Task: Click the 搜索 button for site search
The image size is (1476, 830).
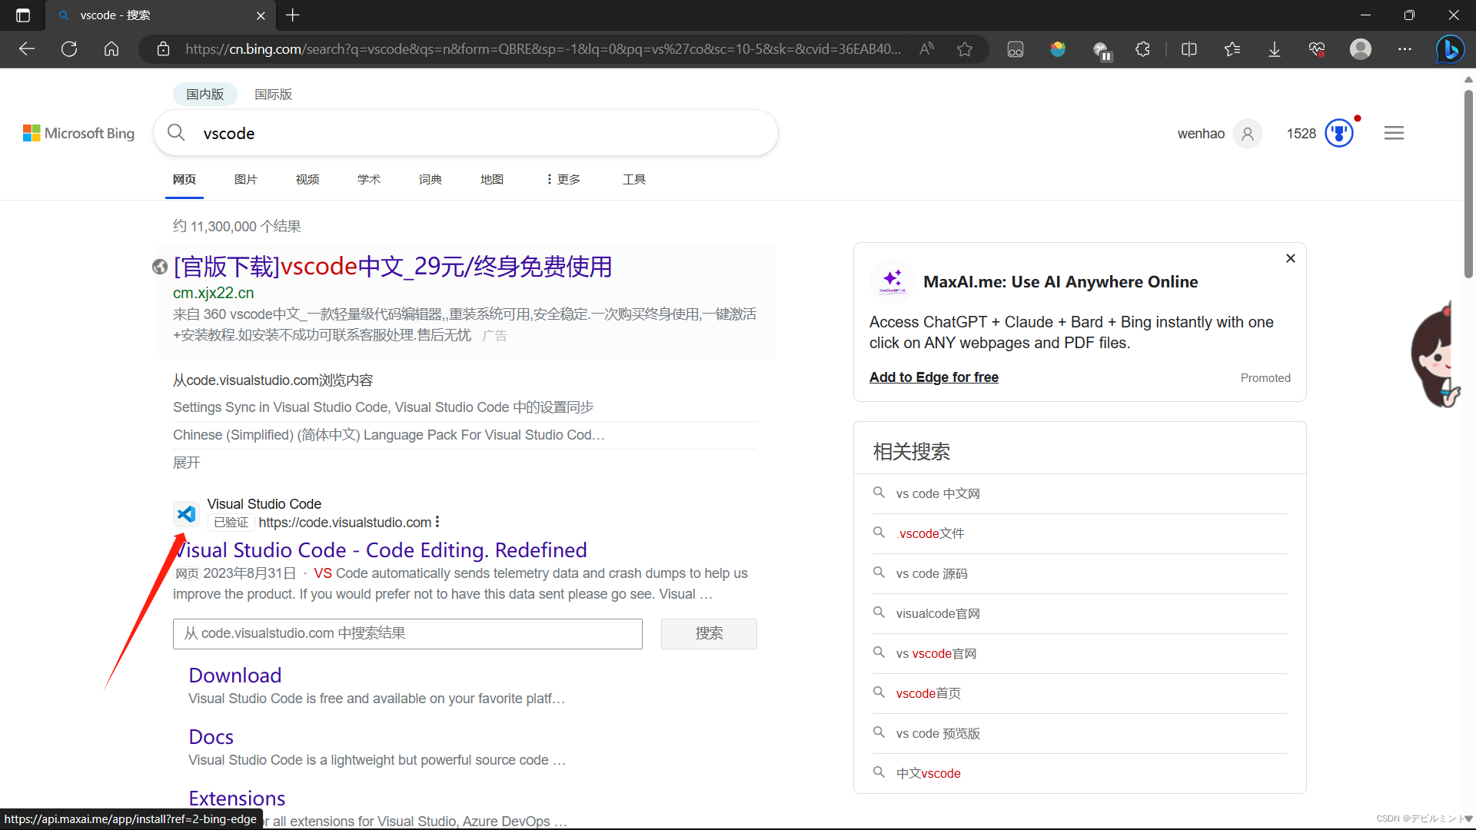Action: click(708, 633)
